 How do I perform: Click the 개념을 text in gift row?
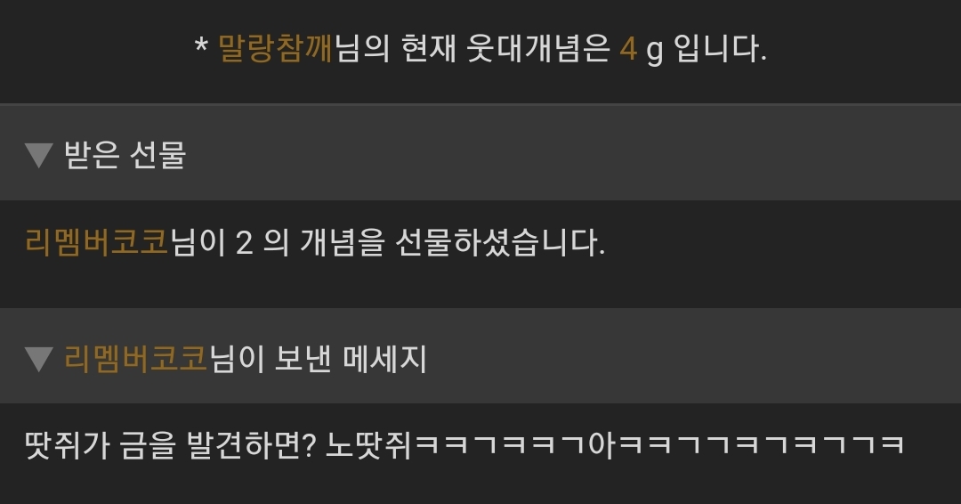point(342,242)
